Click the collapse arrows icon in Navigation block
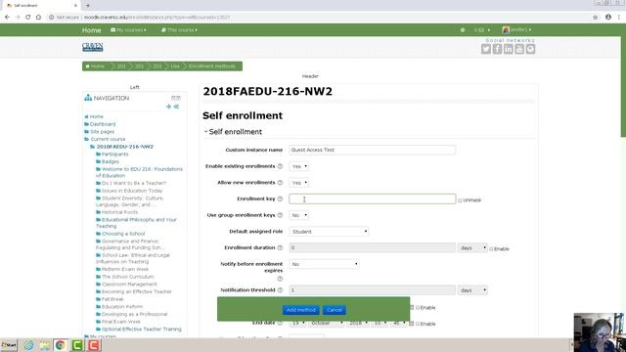The height and width of the screenshot is (352, 626). pyautogui.click(x=176, y=107)
